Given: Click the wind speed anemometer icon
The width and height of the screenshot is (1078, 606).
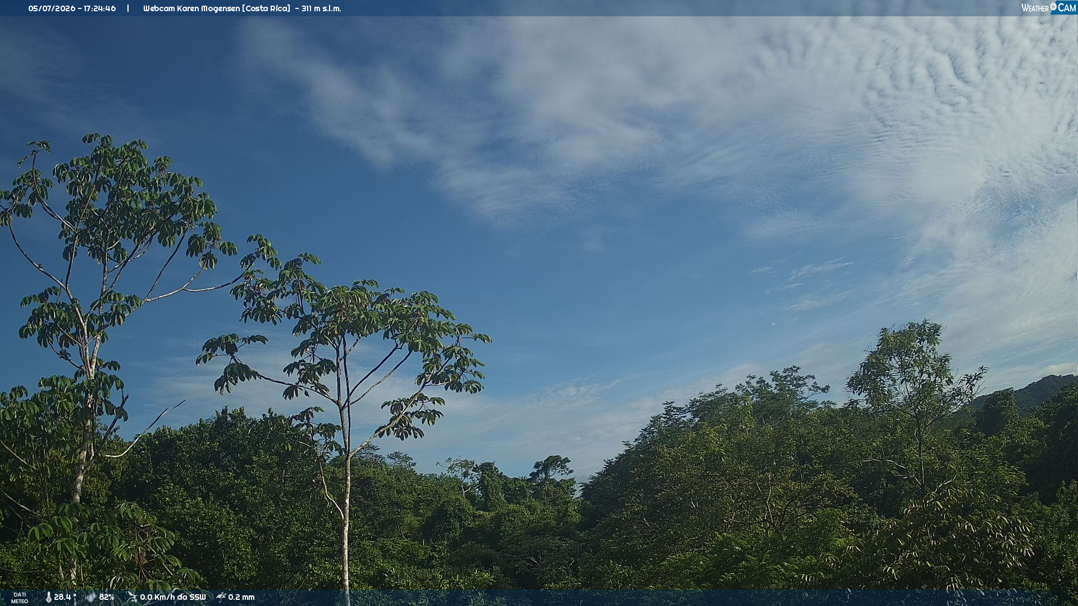Looking at the screenshot, I should coord(132,597).
